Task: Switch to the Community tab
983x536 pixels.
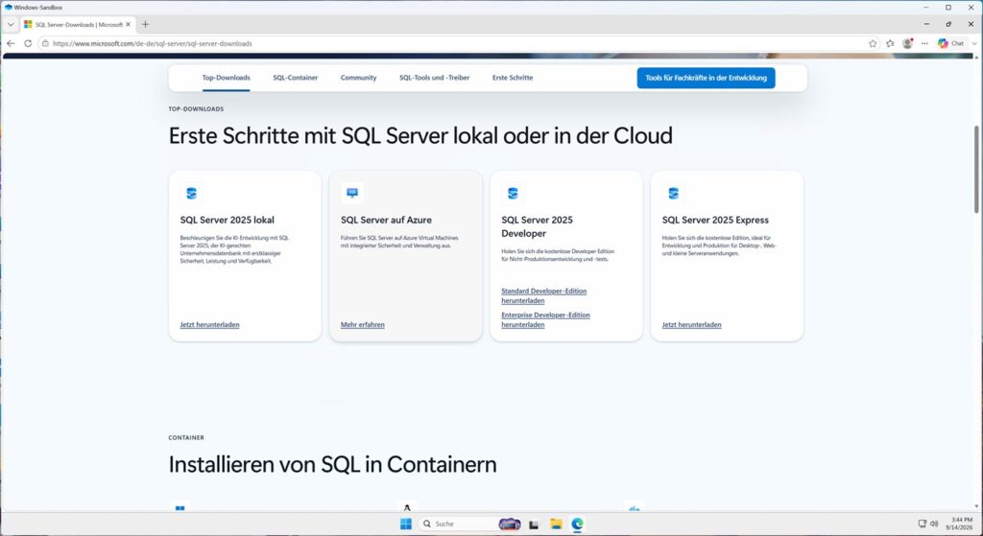Action: click(x=359, y=78)
